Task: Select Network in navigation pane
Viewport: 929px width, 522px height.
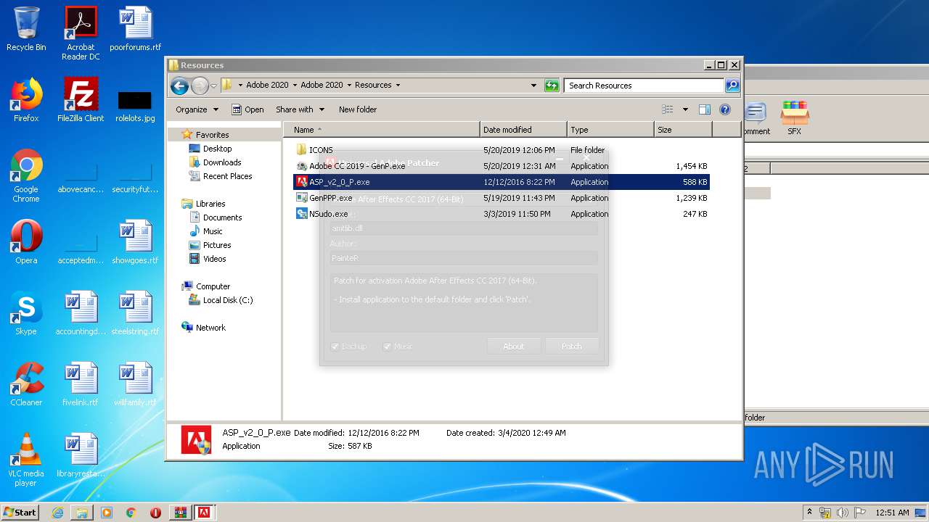Action: click(x=210, y=328)
